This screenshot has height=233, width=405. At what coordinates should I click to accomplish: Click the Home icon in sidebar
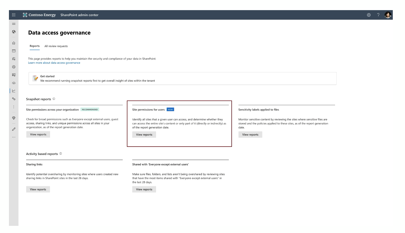tap(14, 43)
